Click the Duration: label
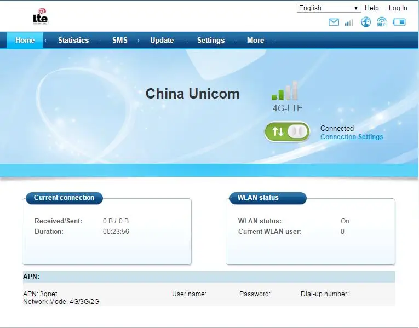This screenshot has height=328, width=419. (x=49, y=232)
